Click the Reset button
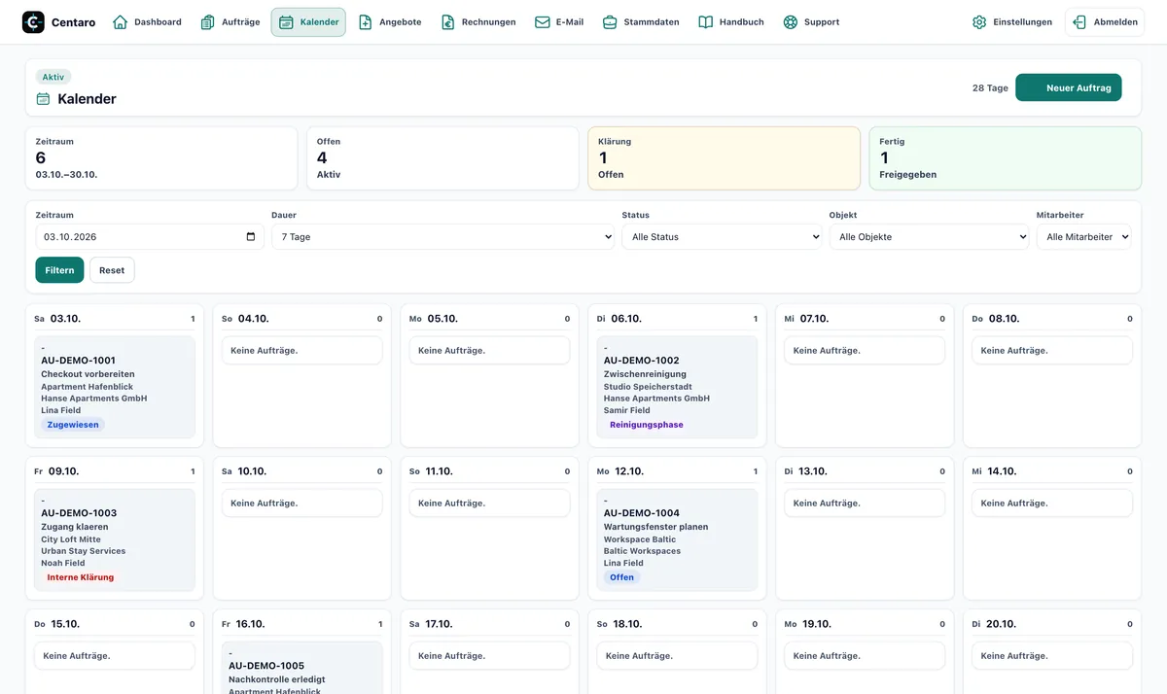1167x694 pixels. [x=112, y=270]
